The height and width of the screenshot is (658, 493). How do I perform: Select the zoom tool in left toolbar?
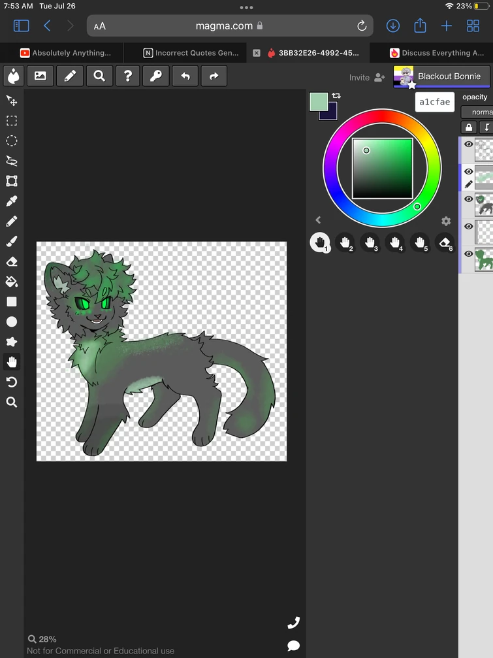click(x=12, y=402)
